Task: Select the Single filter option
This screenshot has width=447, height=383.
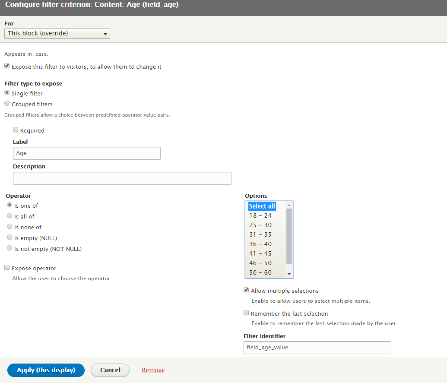Action: click(7, 92)
